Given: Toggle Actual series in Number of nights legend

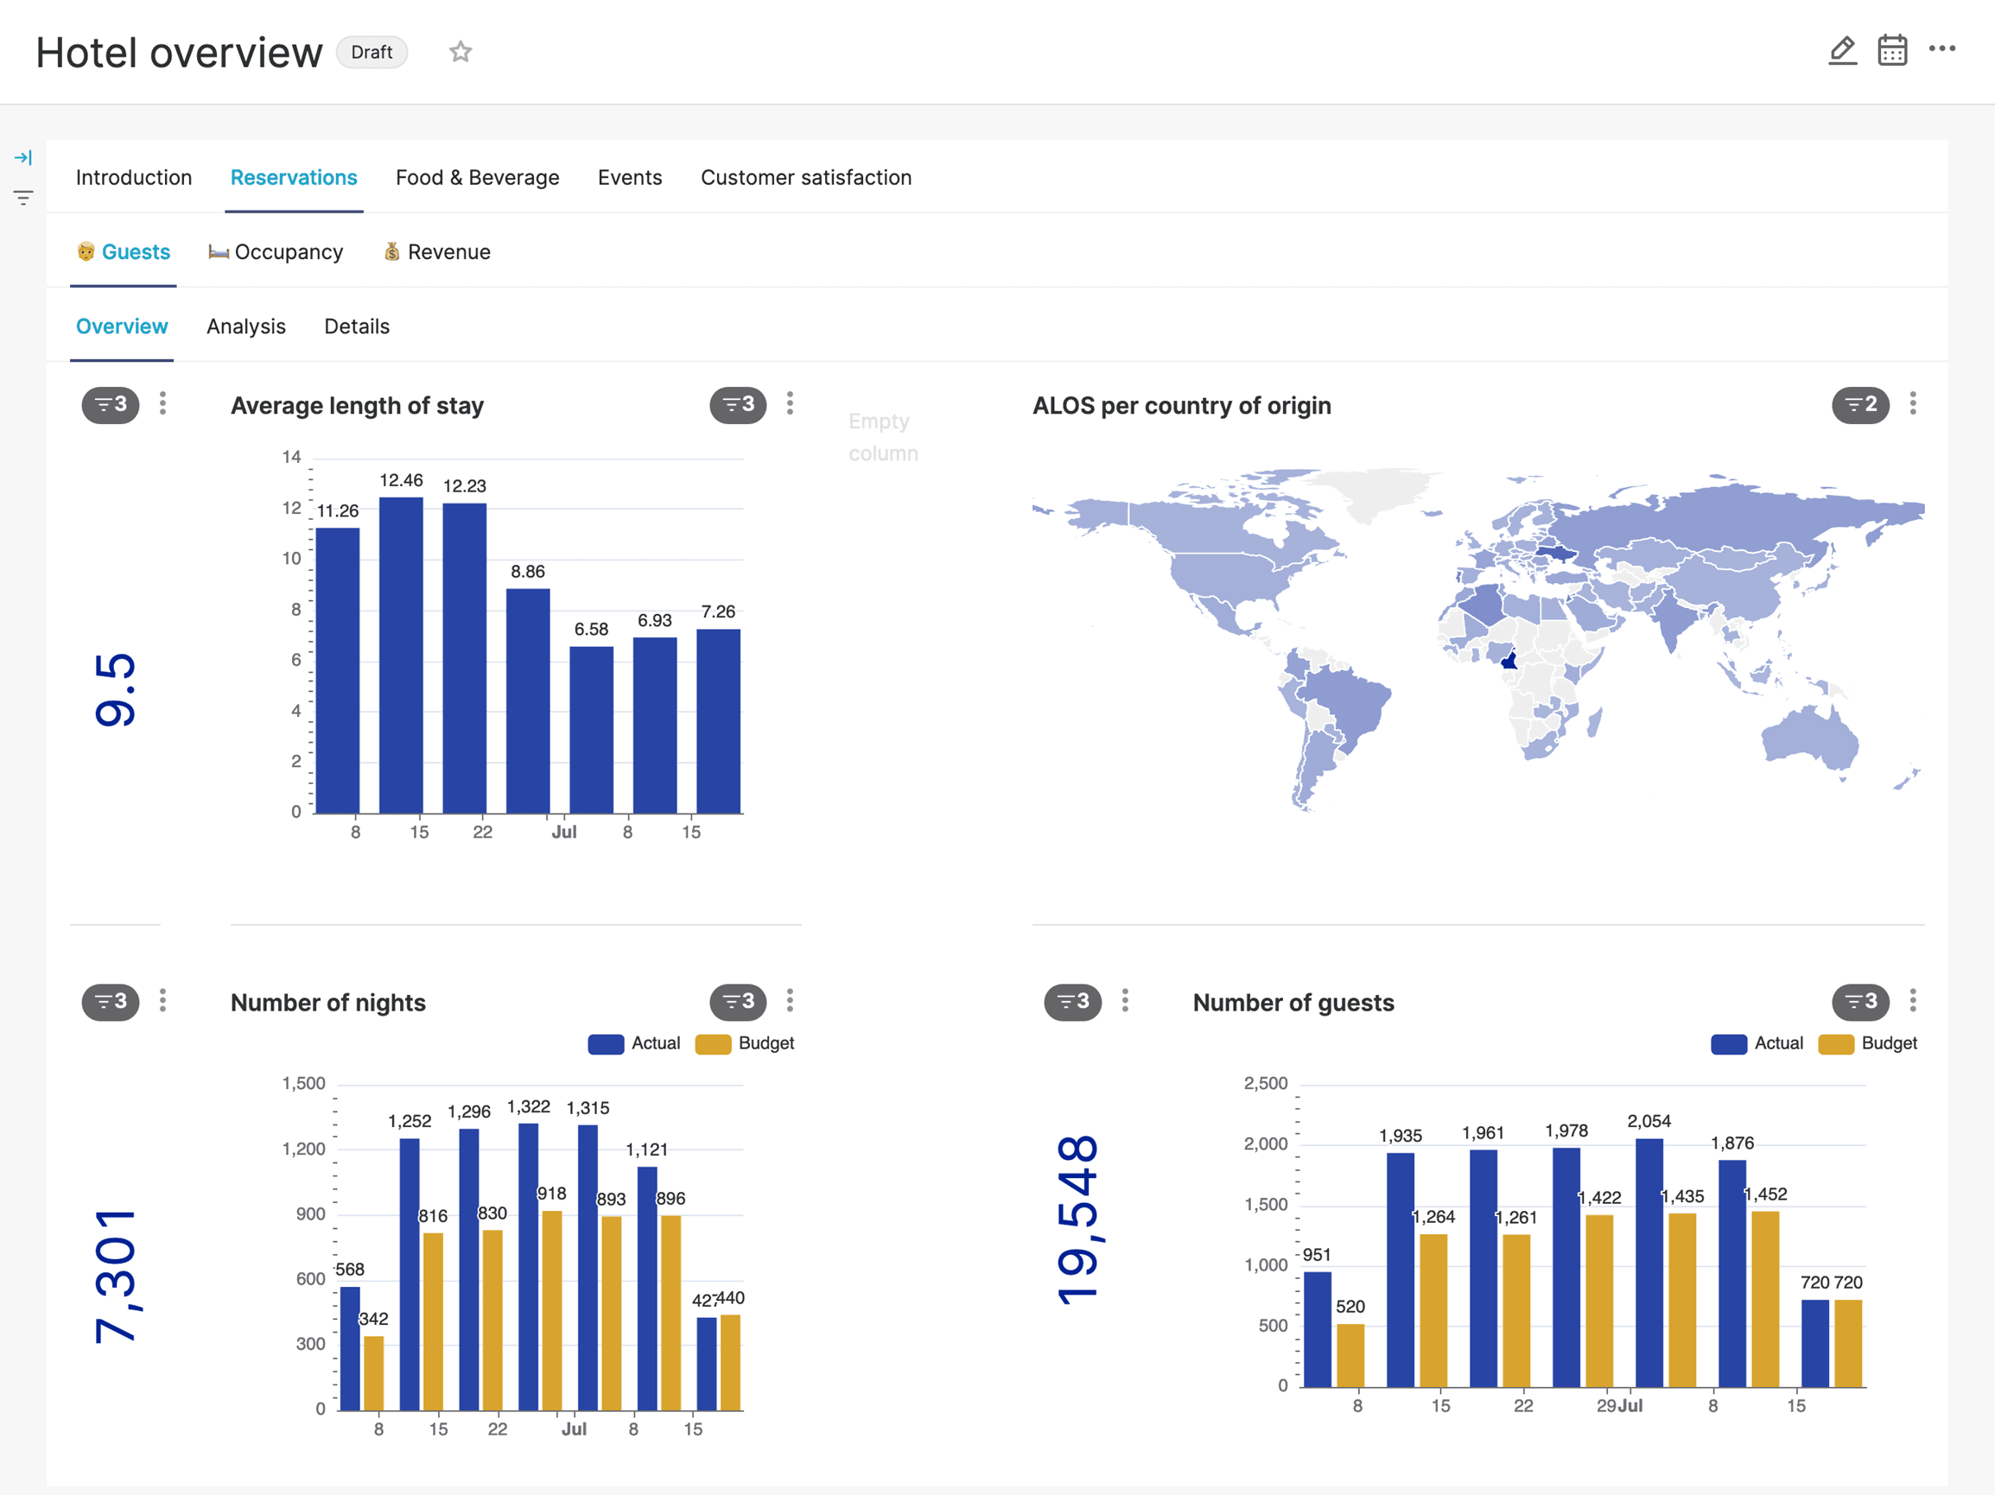Looking at the screenshot, I should [655, 1043].
